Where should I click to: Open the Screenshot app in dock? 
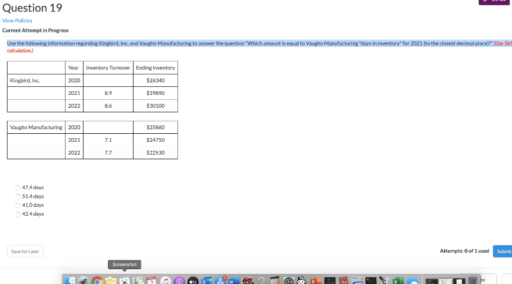(124, 281)
